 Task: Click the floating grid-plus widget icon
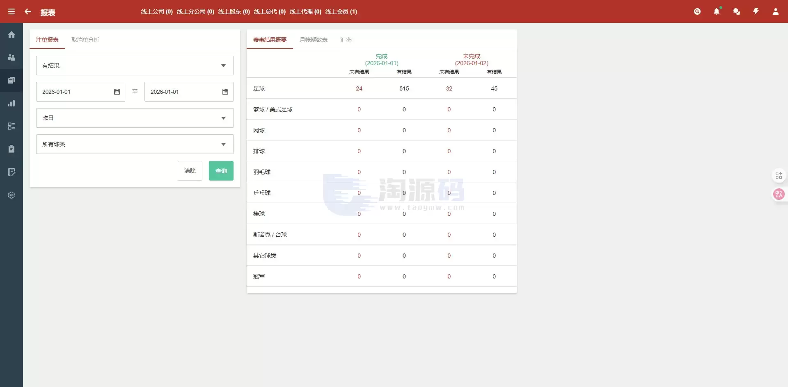(779, 176)
